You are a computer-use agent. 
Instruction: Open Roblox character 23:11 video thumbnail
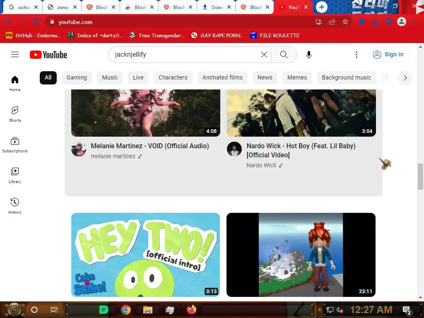[301, 255]
